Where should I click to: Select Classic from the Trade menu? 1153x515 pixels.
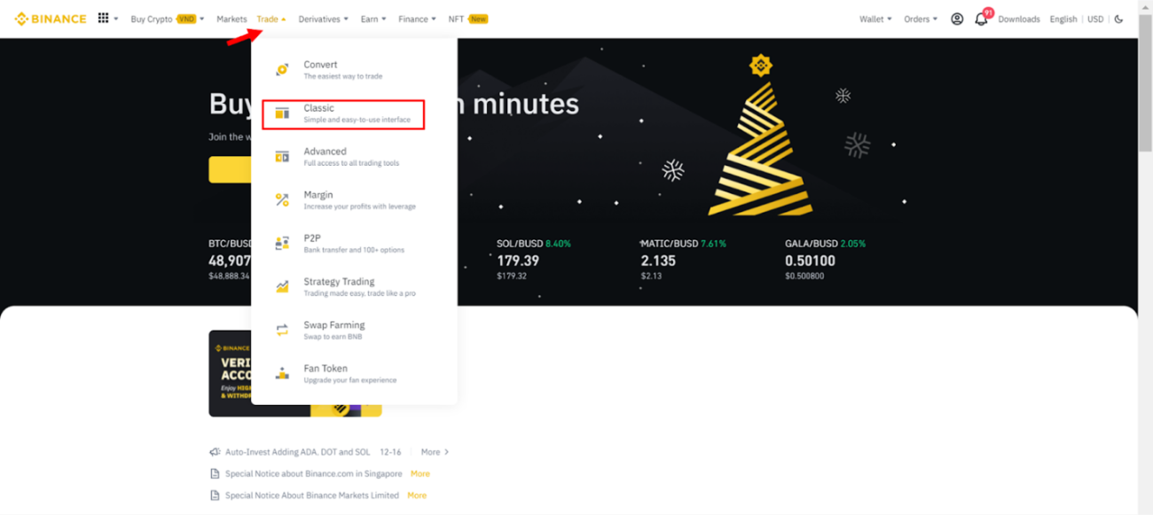(343, 113)
